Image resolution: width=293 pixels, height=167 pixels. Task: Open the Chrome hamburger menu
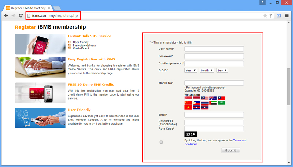(287, 15)
